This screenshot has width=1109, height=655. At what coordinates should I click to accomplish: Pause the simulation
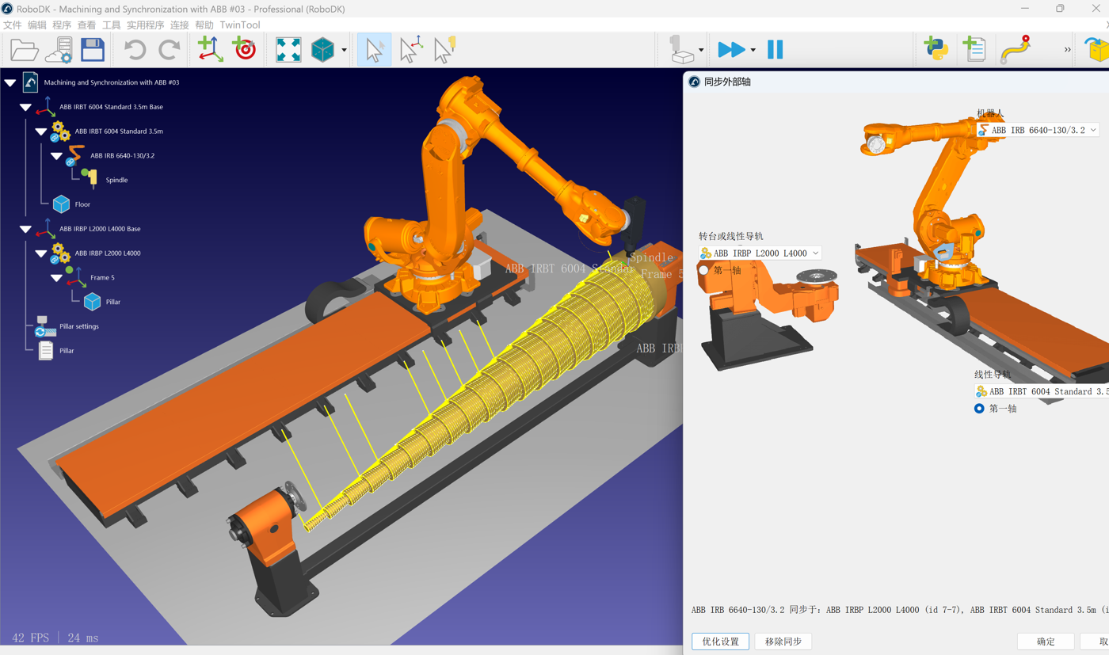pos(775,50)
